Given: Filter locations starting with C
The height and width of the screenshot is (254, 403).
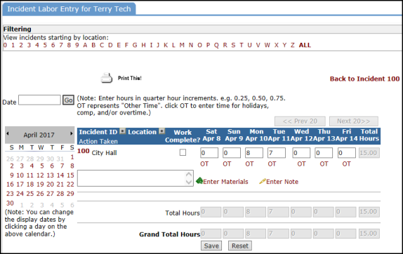Looking at the screenshot, I should click(x=102, y=45).
